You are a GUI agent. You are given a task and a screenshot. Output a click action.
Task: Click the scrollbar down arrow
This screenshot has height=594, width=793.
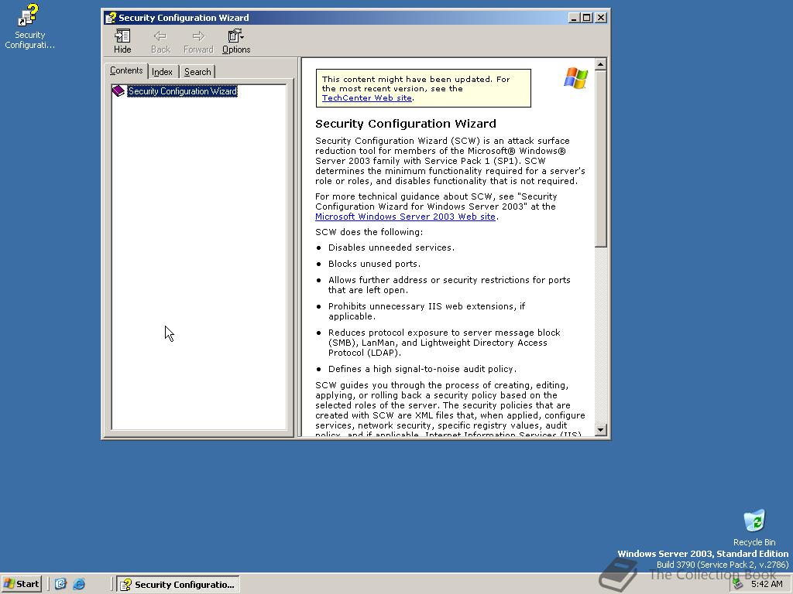coord(600,430)
